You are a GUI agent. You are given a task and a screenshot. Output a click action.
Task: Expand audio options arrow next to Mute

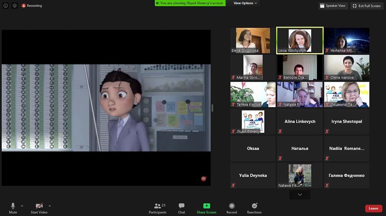pos(22,206)
